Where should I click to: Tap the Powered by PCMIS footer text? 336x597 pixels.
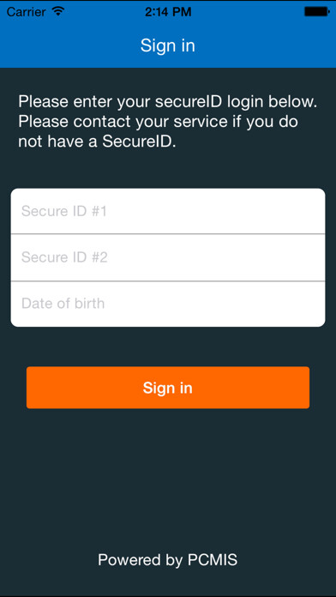click(x=168, y=560)
